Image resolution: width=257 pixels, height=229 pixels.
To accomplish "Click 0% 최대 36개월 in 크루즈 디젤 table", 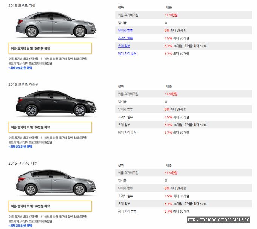I will click(x=175, y=30).
